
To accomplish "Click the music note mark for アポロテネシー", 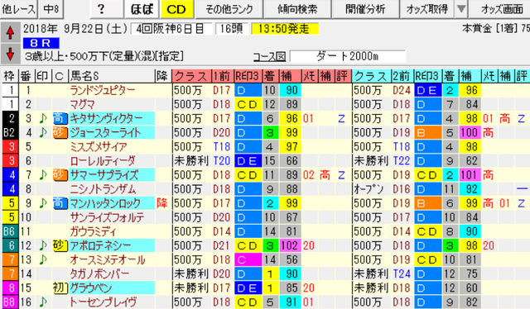I will pyautogui.click(x=43, y=245).
